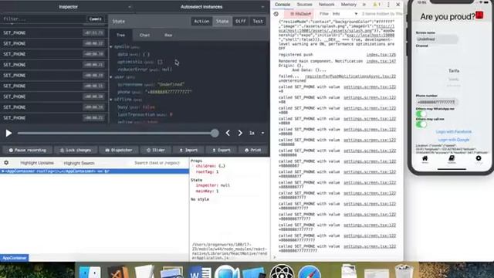Toggle the Slider button in bottom toolbar
494x278 pixels.
click(x=156, y=150)
